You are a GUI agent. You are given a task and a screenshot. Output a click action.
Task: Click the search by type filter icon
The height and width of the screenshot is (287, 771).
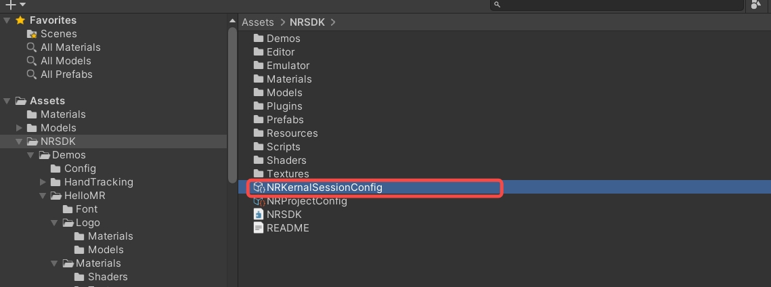click(x=756, y=5)
